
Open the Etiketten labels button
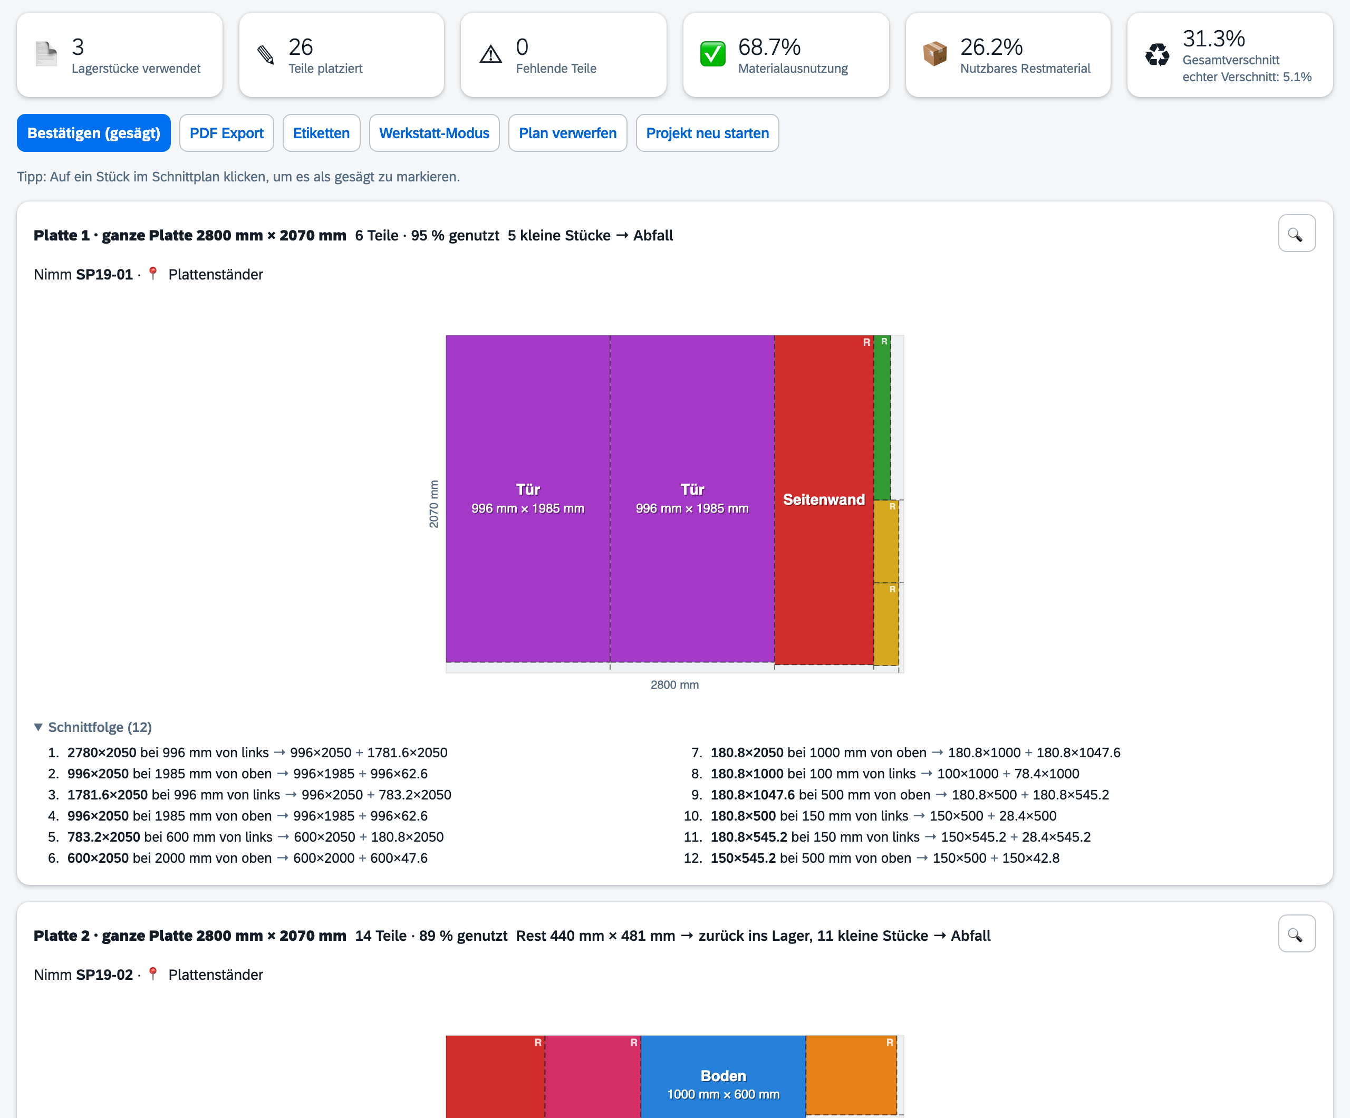[x=322, y=133]
